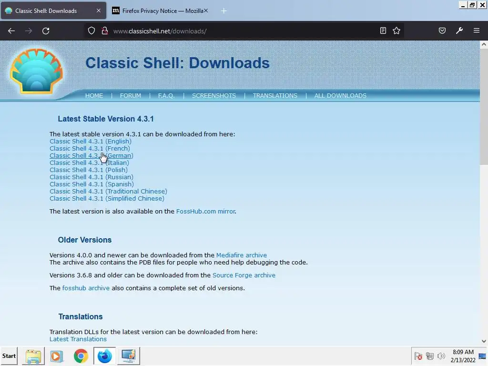Click the Translations section heading
The image size is (488, 366).
pyautogui.click(x=81, y=316)
